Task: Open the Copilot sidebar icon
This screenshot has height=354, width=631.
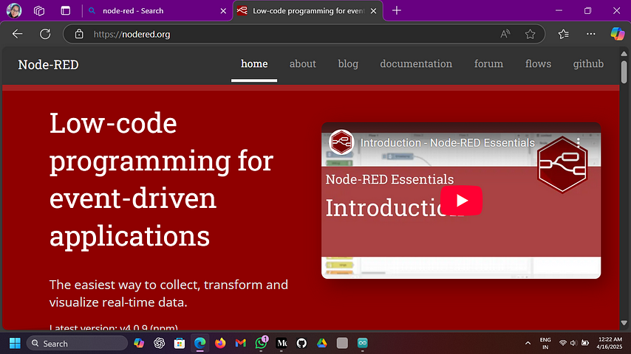Action: (617, 34)
